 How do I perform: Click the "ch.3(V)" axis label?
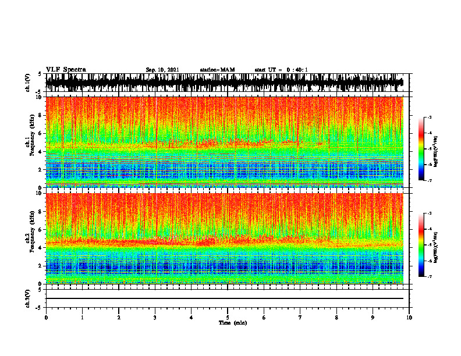27,298
